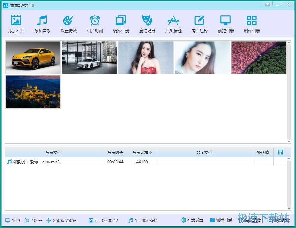
Task: Click the 音乐文件 column header
Action: coord(53,152)
